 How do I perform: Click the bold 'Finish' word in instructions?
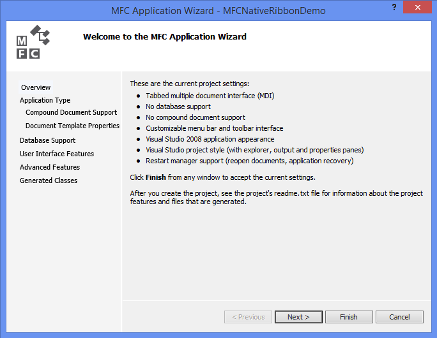tap(156, 177)
